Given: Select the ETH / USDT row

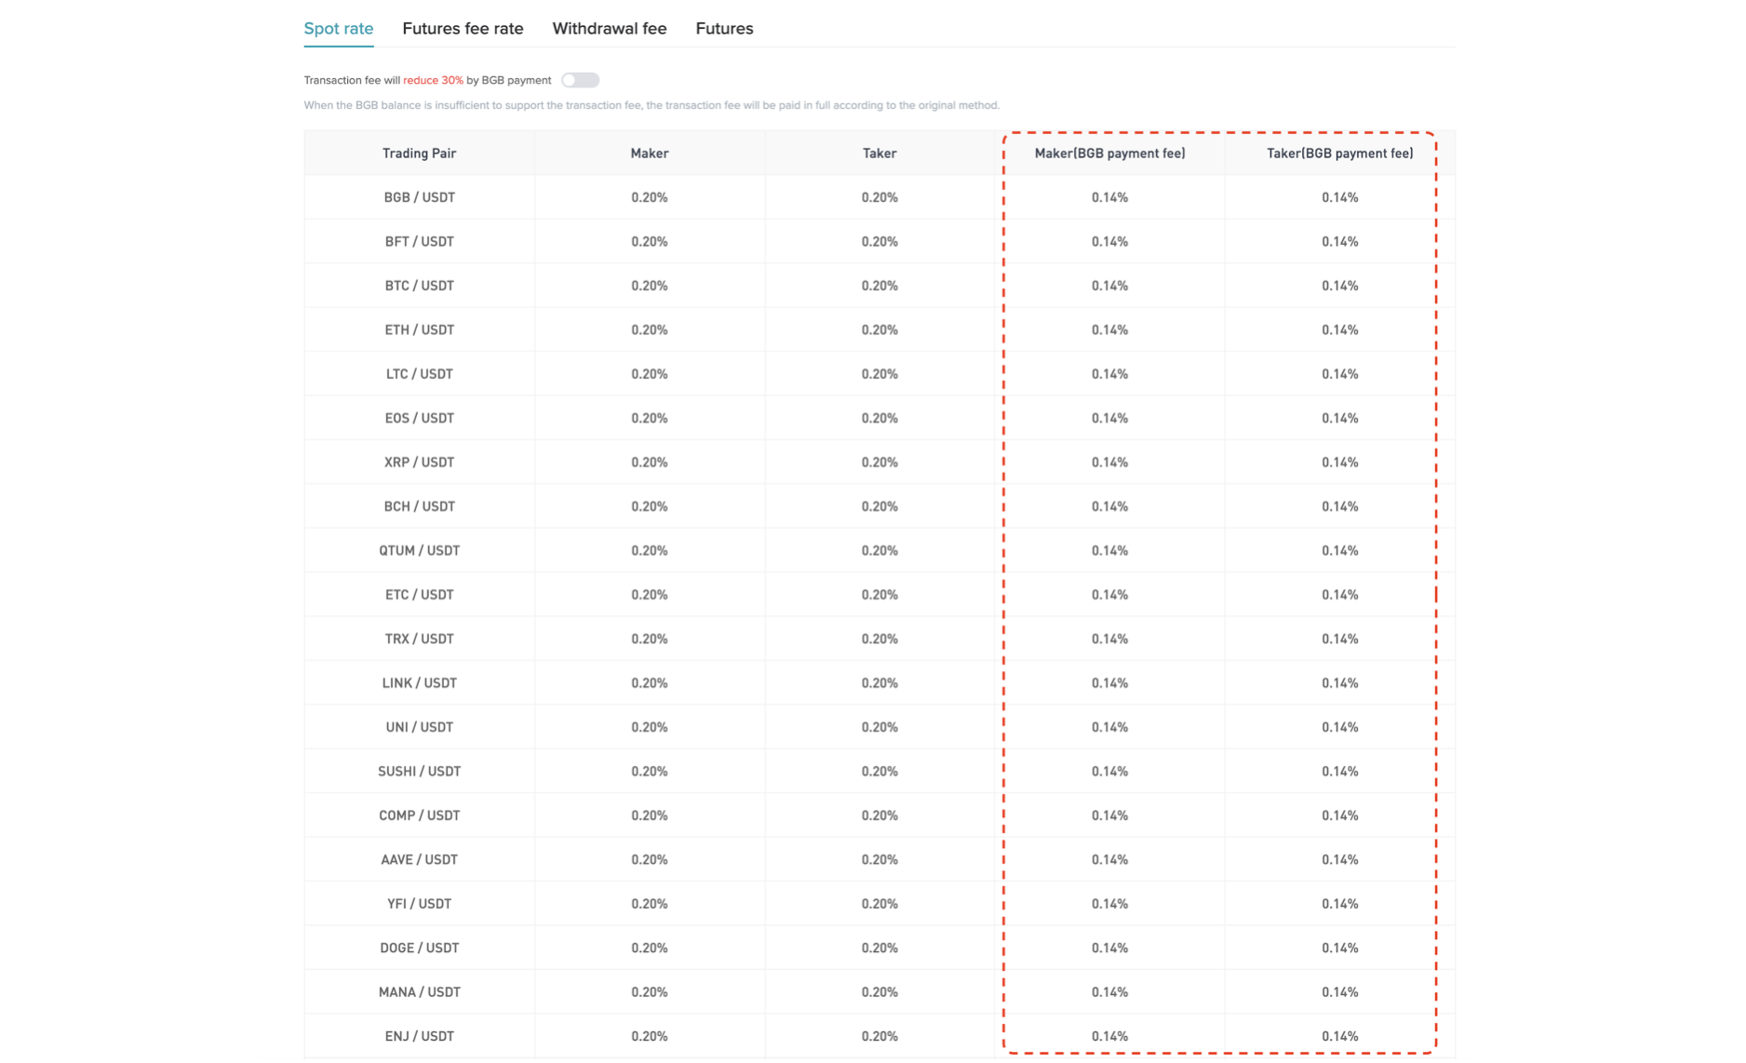Looking at the screenshot, I should (x=419, y=330).
